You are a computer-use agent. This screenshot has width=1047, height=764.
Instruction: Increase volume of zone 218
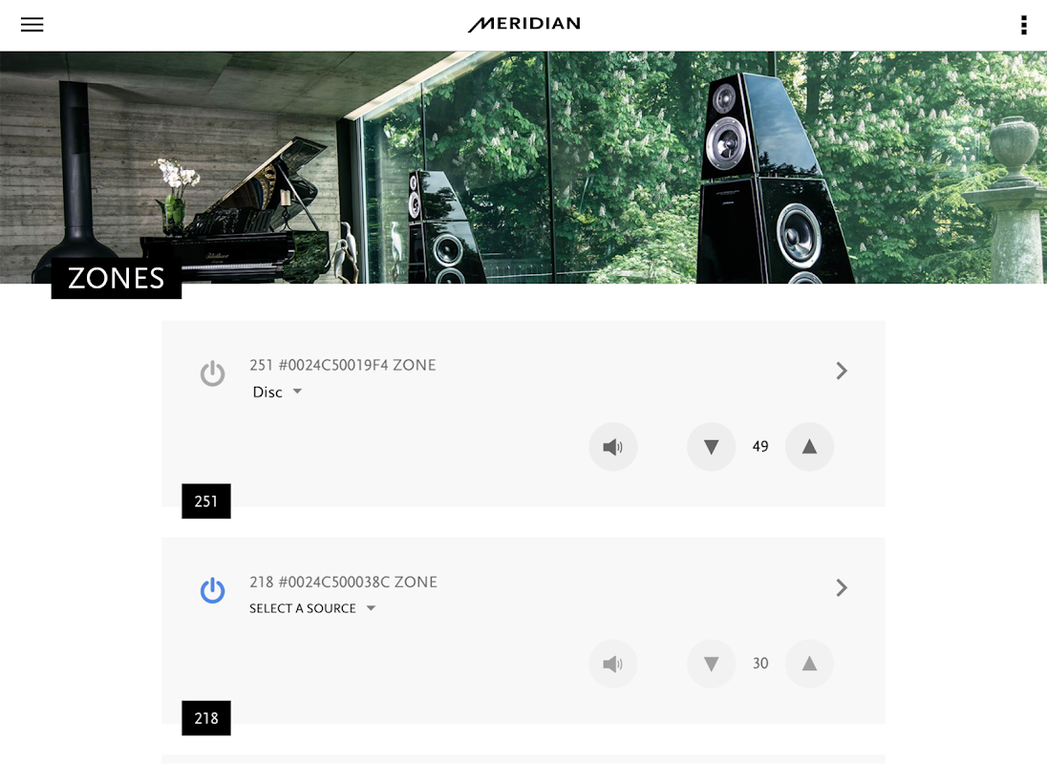click(x=809, y=663)
